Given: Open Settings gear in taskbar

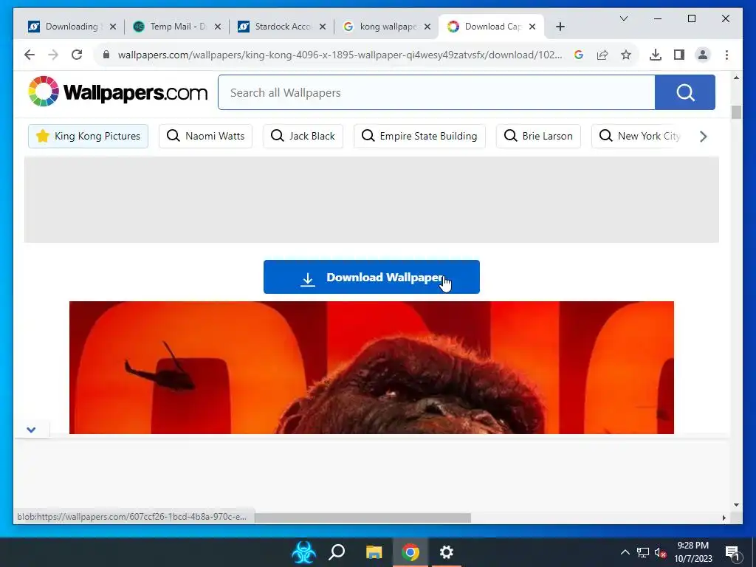Looking at the screenshot, I should point(447,552).
